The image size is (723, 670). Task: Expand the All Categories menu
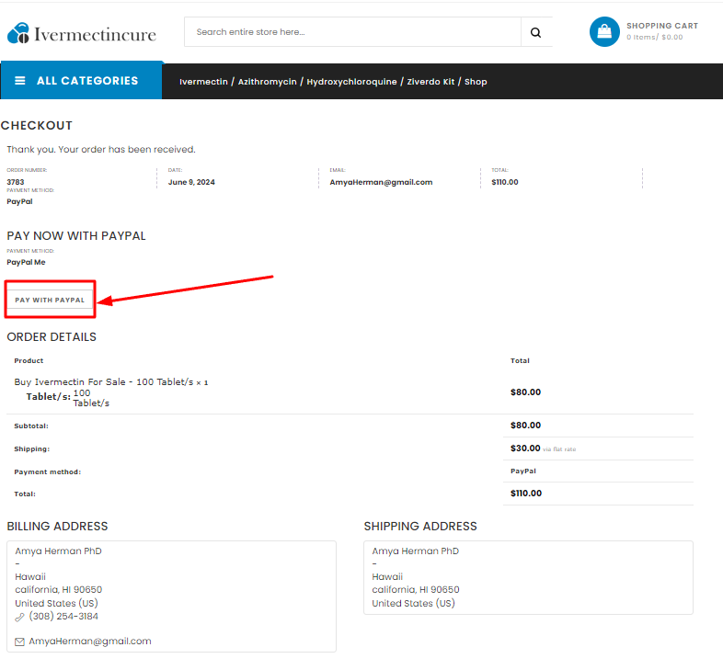81,81
